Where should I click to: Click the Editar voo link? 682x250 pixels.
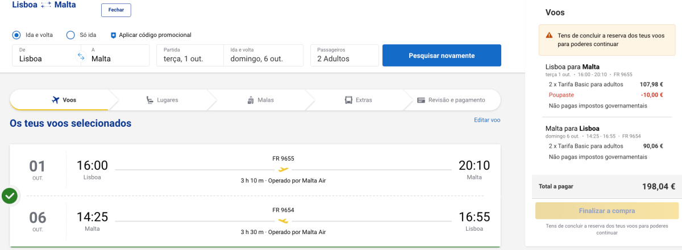[x=487, y=120]
